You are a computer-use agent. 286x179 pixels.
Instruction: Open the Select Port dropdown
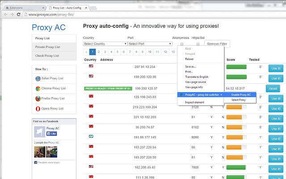click(x=150, y=44)
